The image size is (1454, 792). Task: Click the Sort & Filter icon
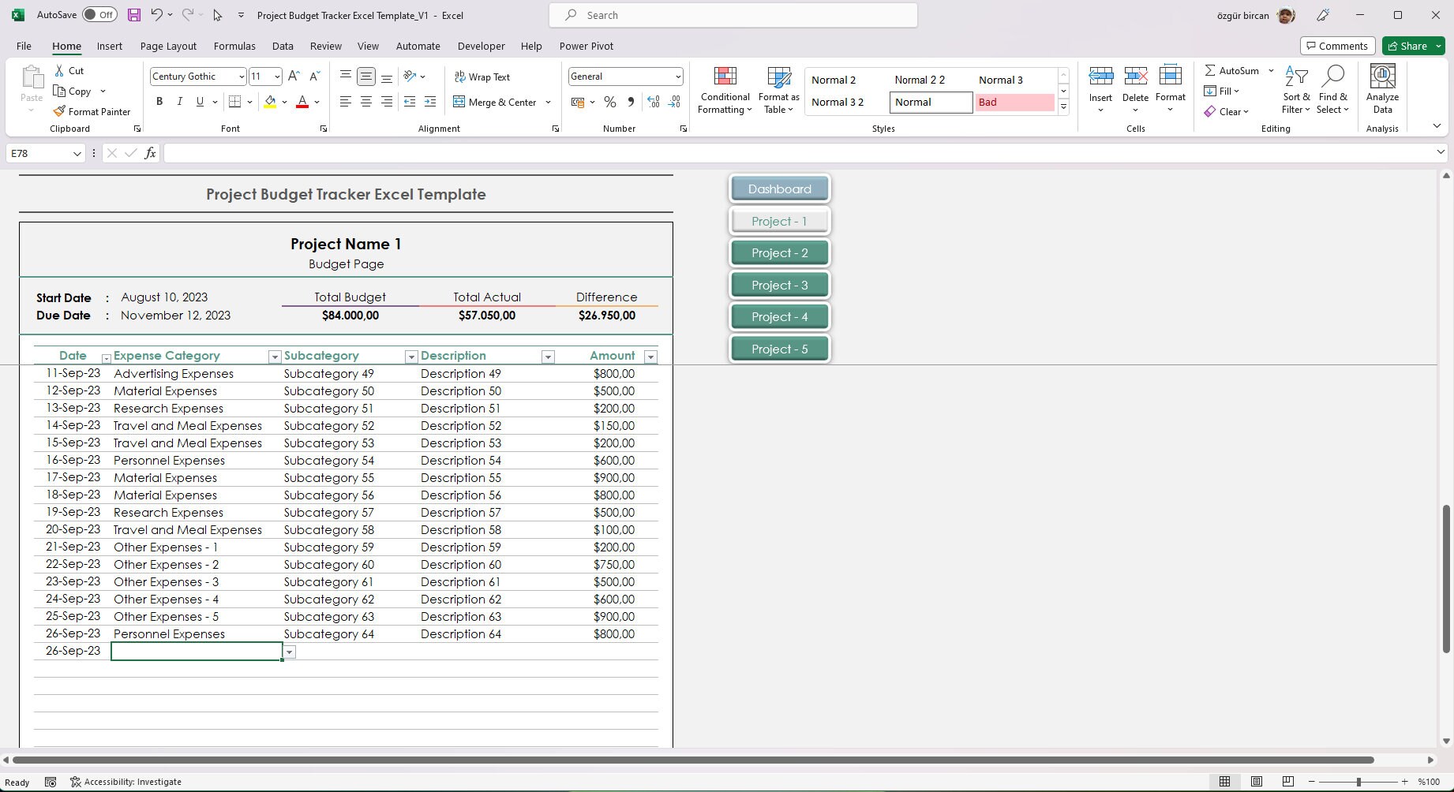1296,88
